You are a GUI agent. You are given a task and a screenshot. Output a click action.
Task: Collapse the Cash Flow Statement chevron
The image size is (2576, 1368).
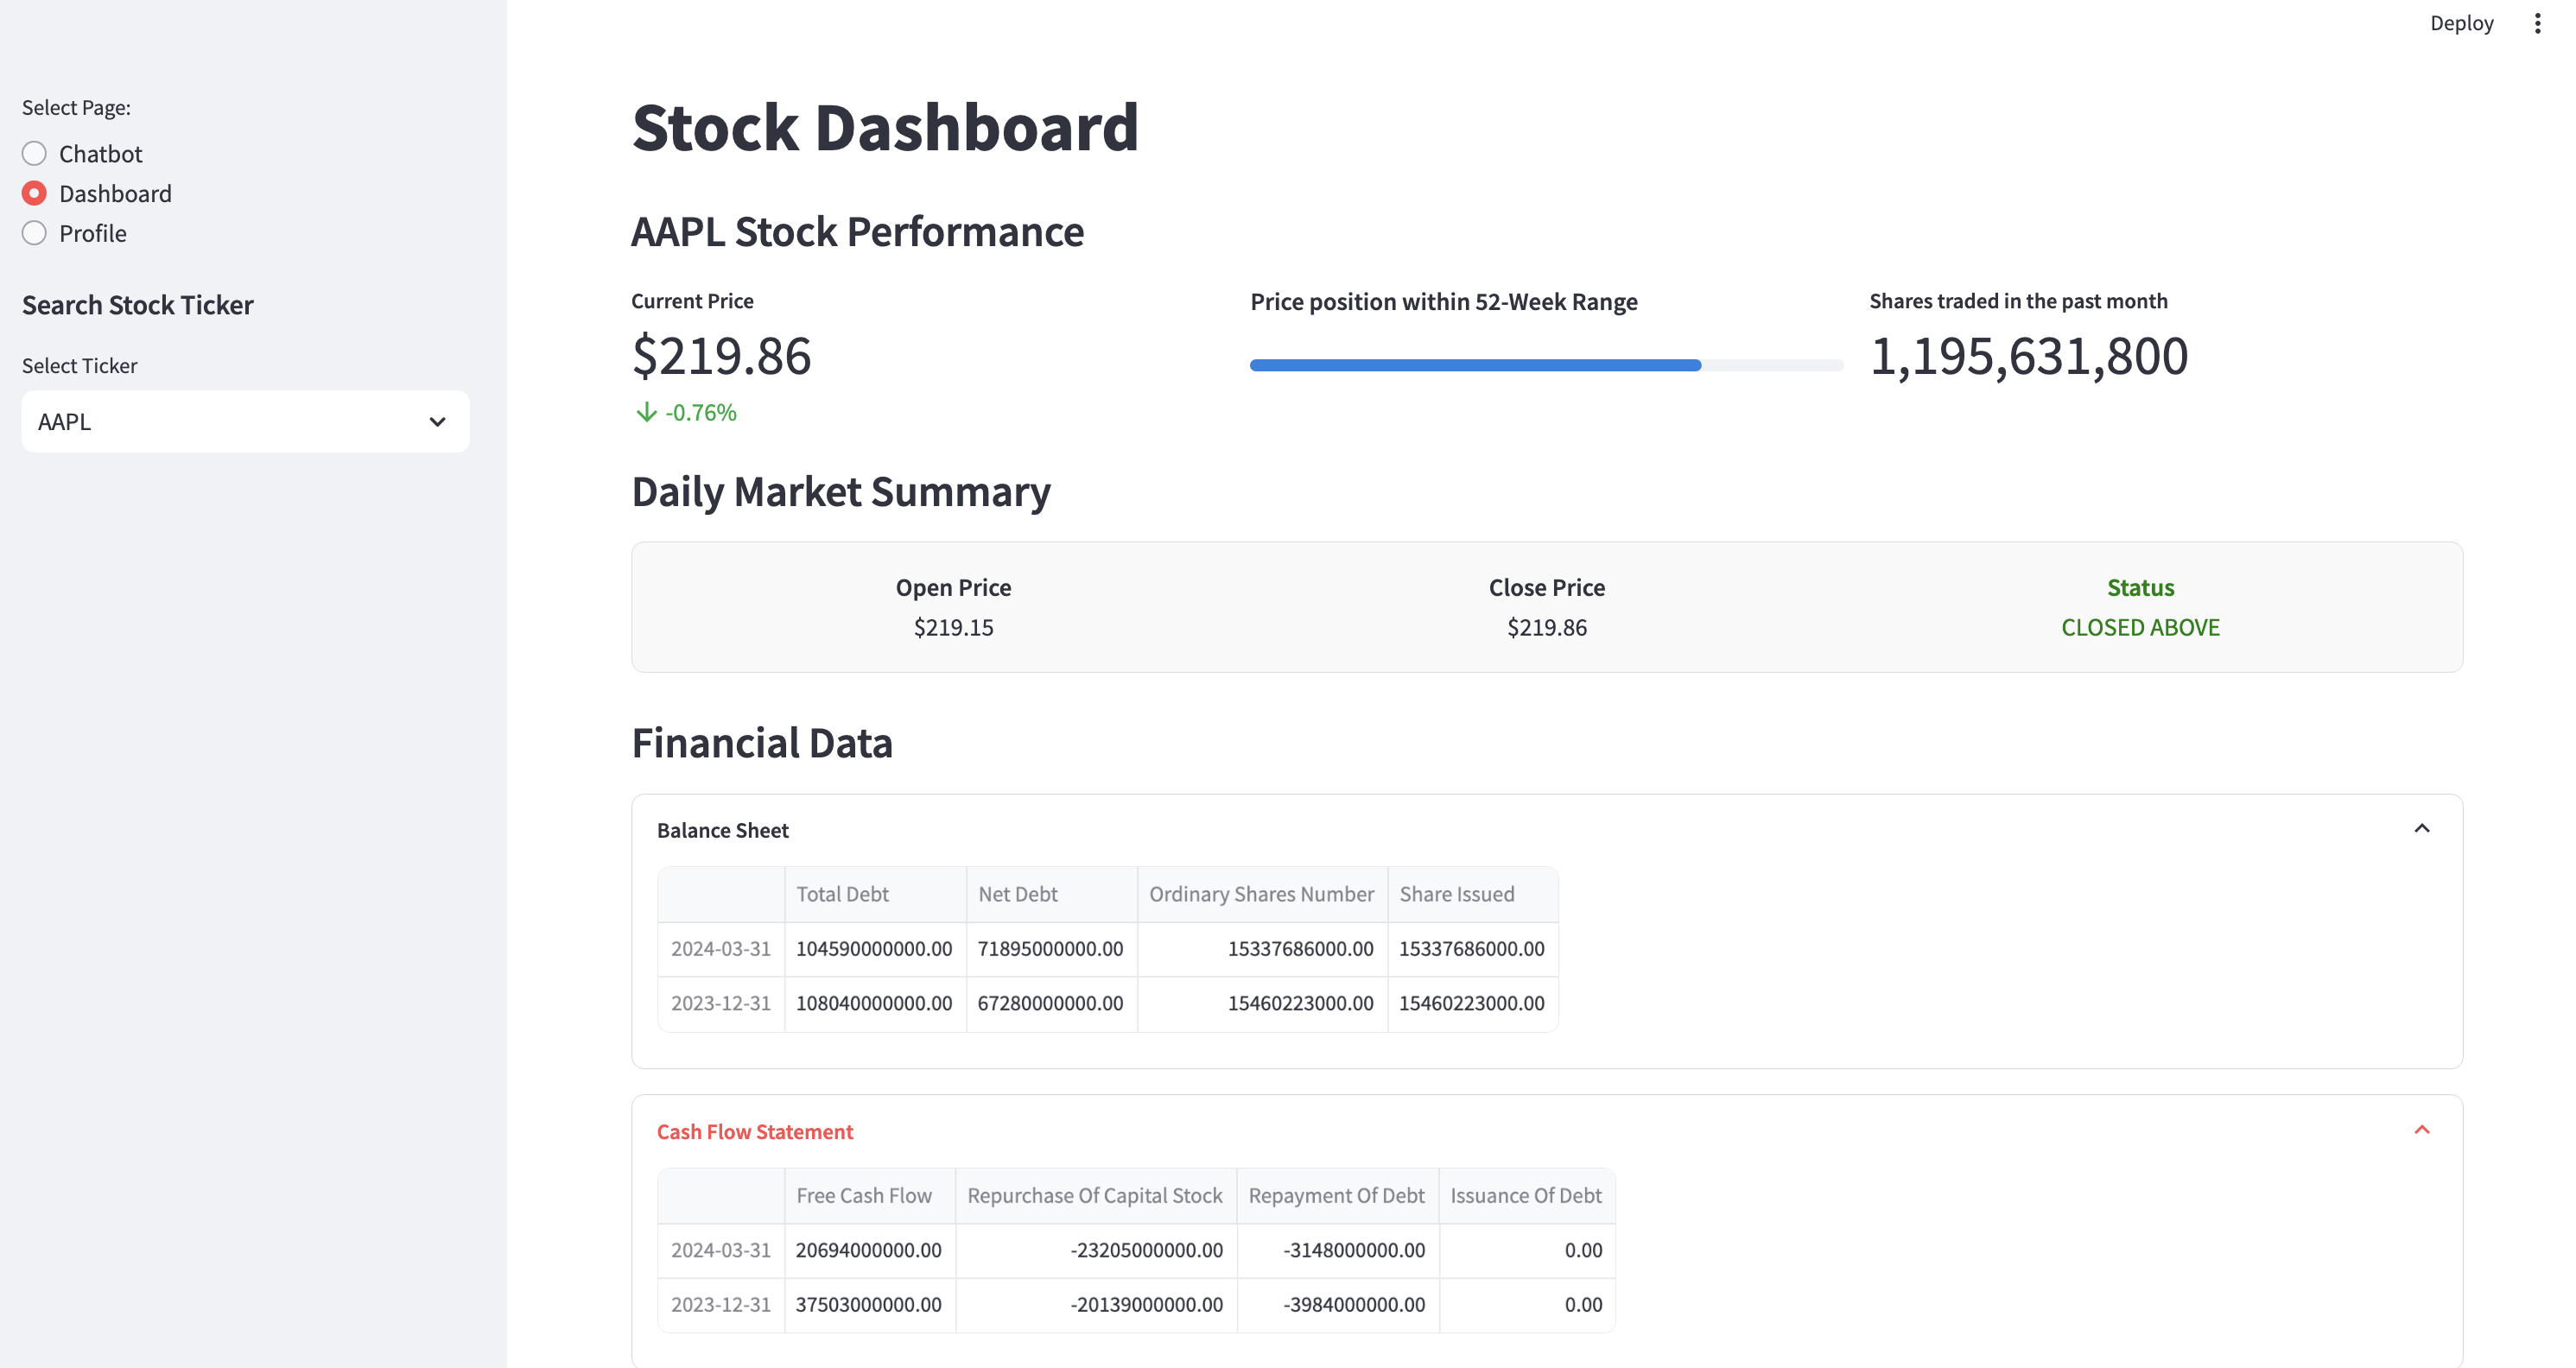(x=2421, y=1130)
